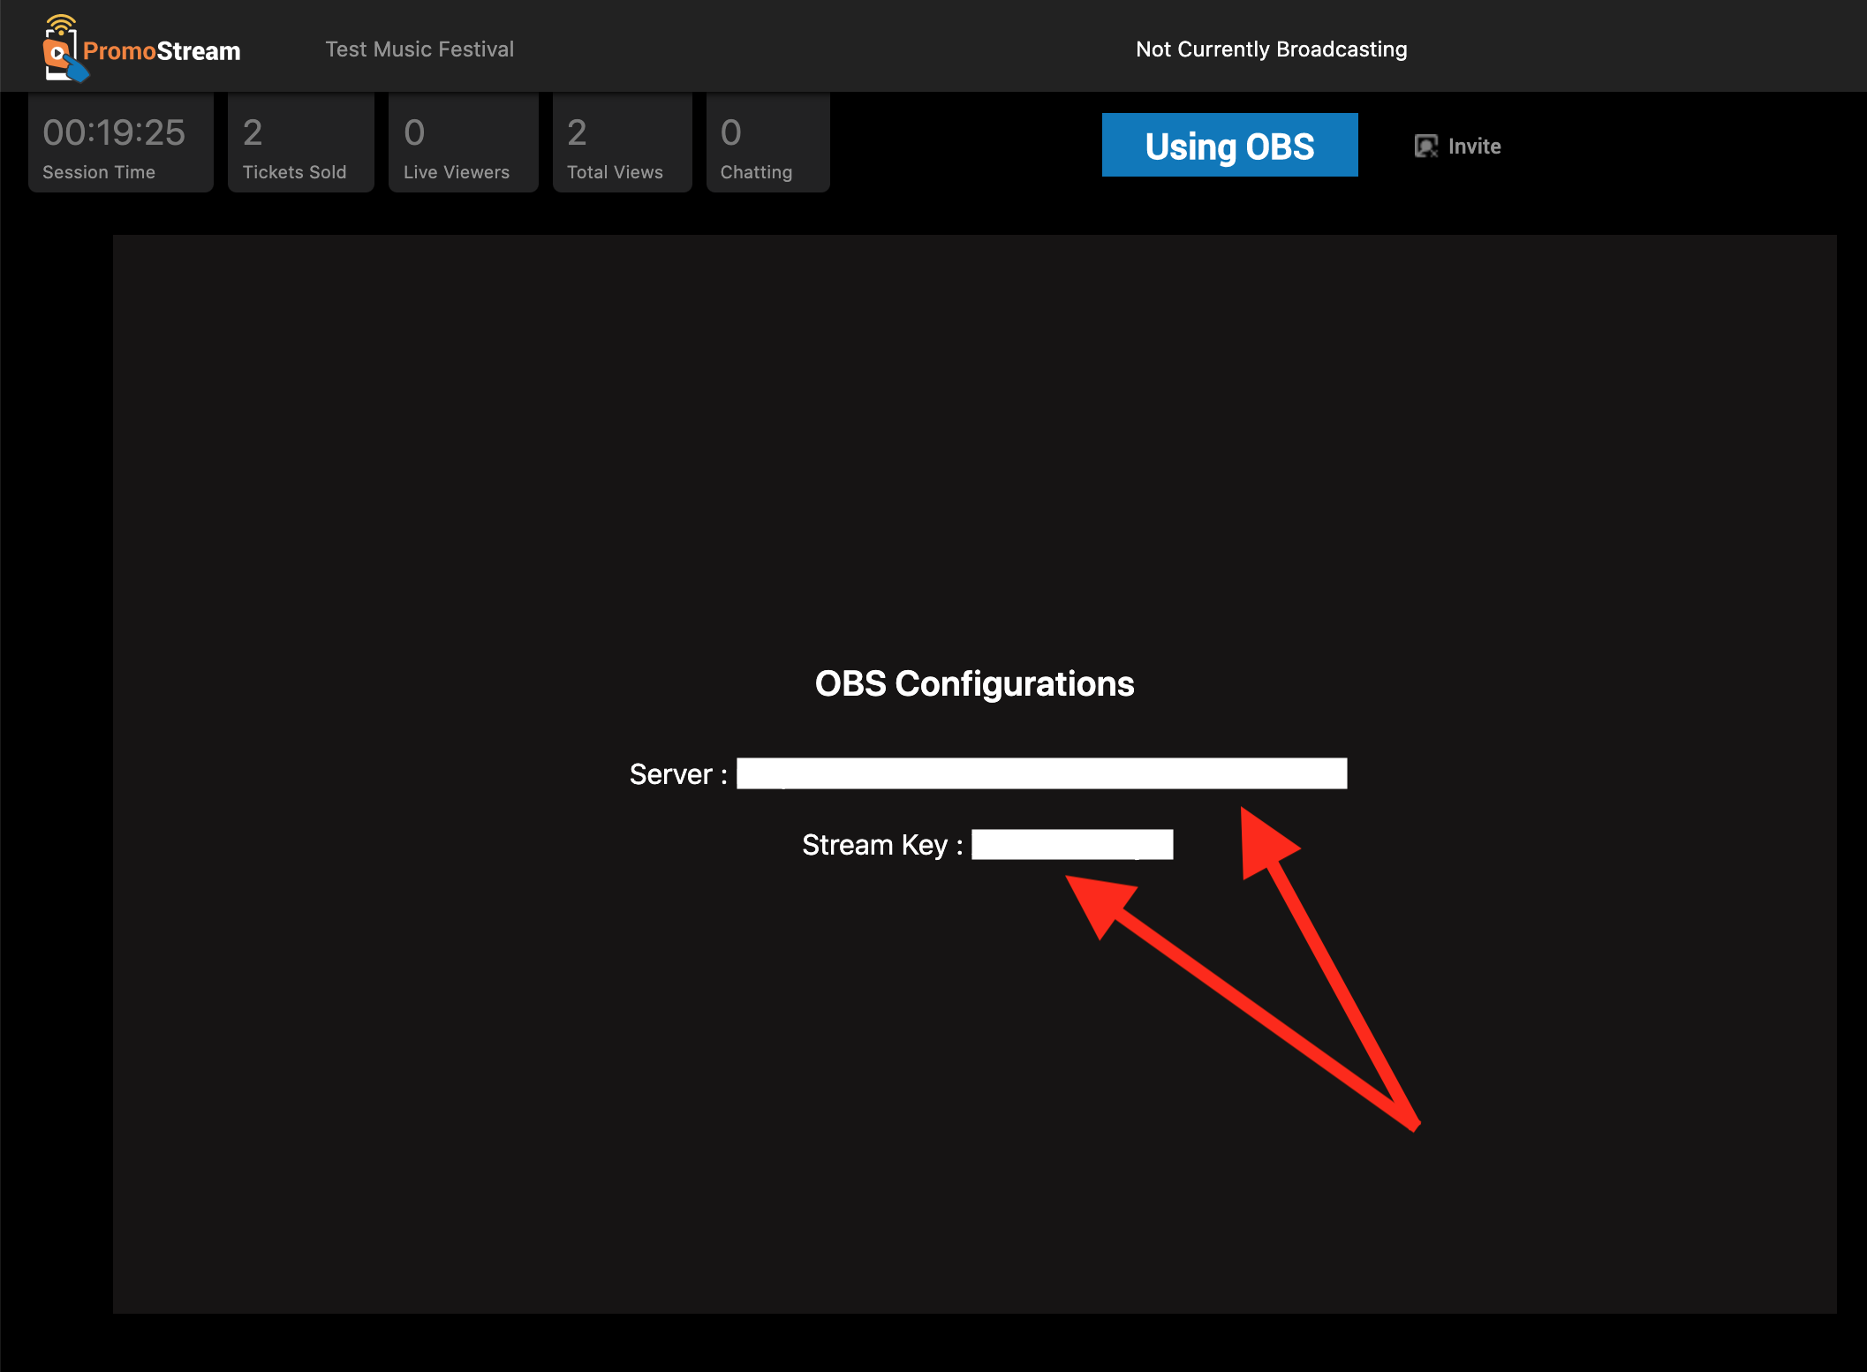Click the PromoStream wordmark text
This screenshot has width=1867, height=1372.
(162, 51)
